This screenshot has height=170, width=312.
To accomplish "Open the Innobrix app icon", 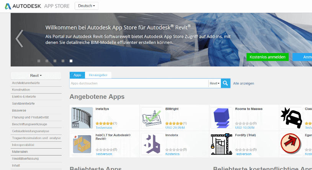I will tap(152, 144).
